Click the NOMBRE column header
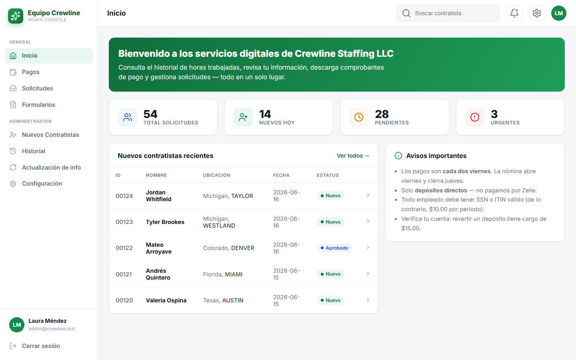The height and width of the screenshot is (360, 576). tap(156, 175)
